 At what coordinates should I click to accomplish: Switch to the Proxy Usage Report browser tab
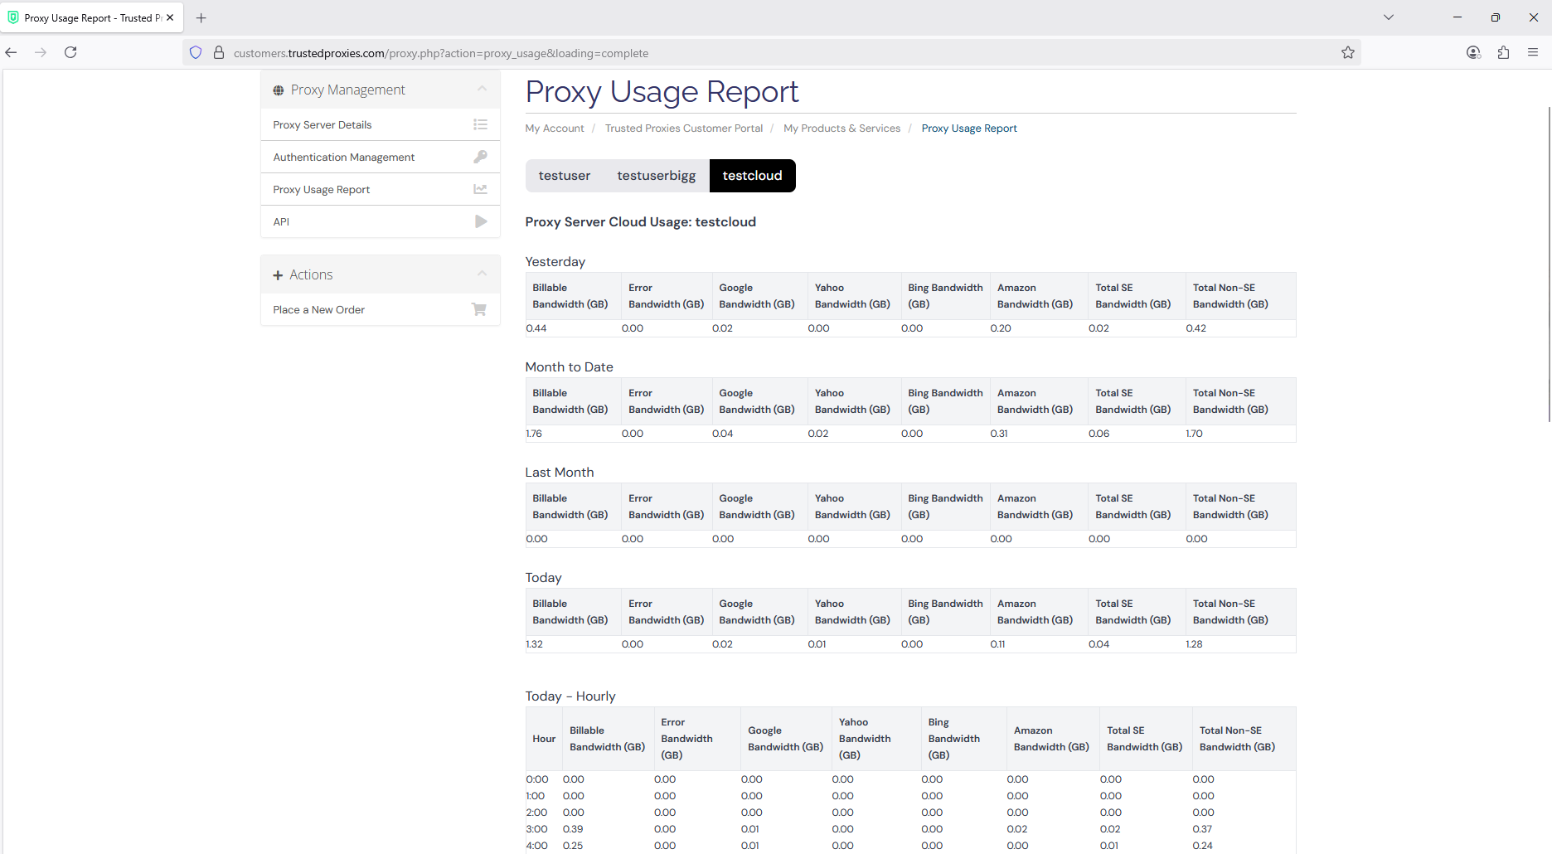coord(91,17)
